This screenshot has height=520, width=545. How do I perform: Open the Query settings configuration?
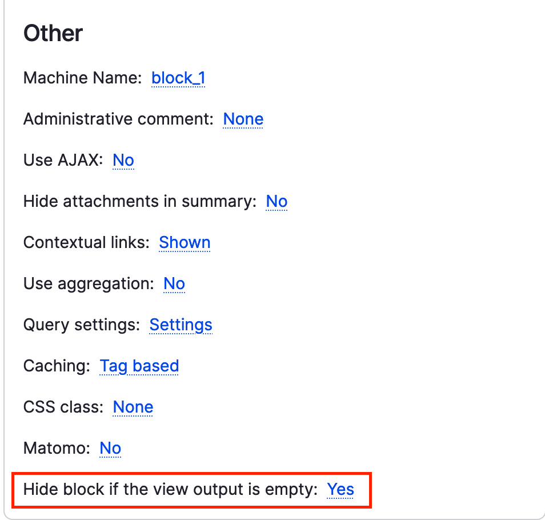(181, 325)
